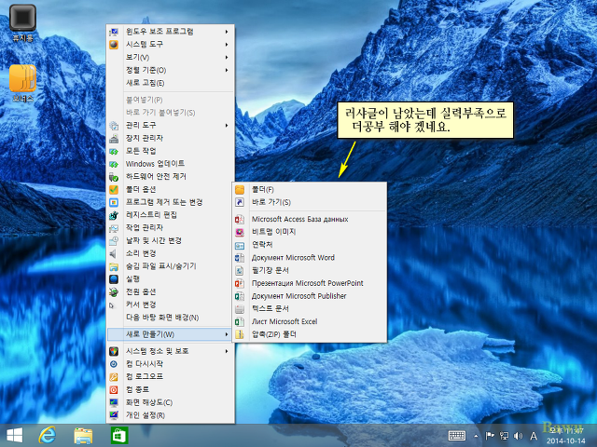Select 다음 바탕 화면 배경(N) entry
Screen dimensions: 597x447
[x=170, y=318]
